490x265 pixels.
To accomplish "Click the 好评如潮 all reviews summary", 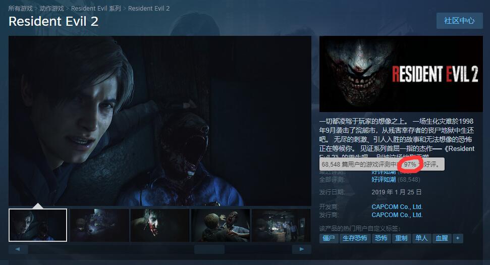I will (384, 179).
